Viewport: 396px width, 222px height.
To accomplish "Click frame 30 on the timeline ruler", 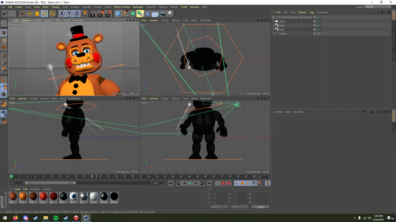I will [132, 176].
